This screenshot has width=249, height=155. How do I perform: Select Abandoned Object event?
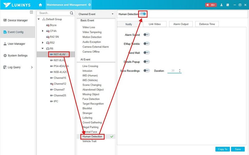pyautogui.click(x=93, y=90)
